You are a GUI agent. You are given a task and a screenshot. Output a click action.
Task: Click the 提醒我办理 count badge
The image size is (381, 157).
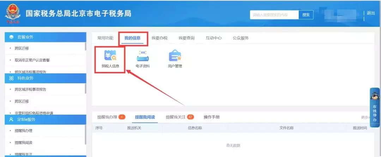[122, 117]
